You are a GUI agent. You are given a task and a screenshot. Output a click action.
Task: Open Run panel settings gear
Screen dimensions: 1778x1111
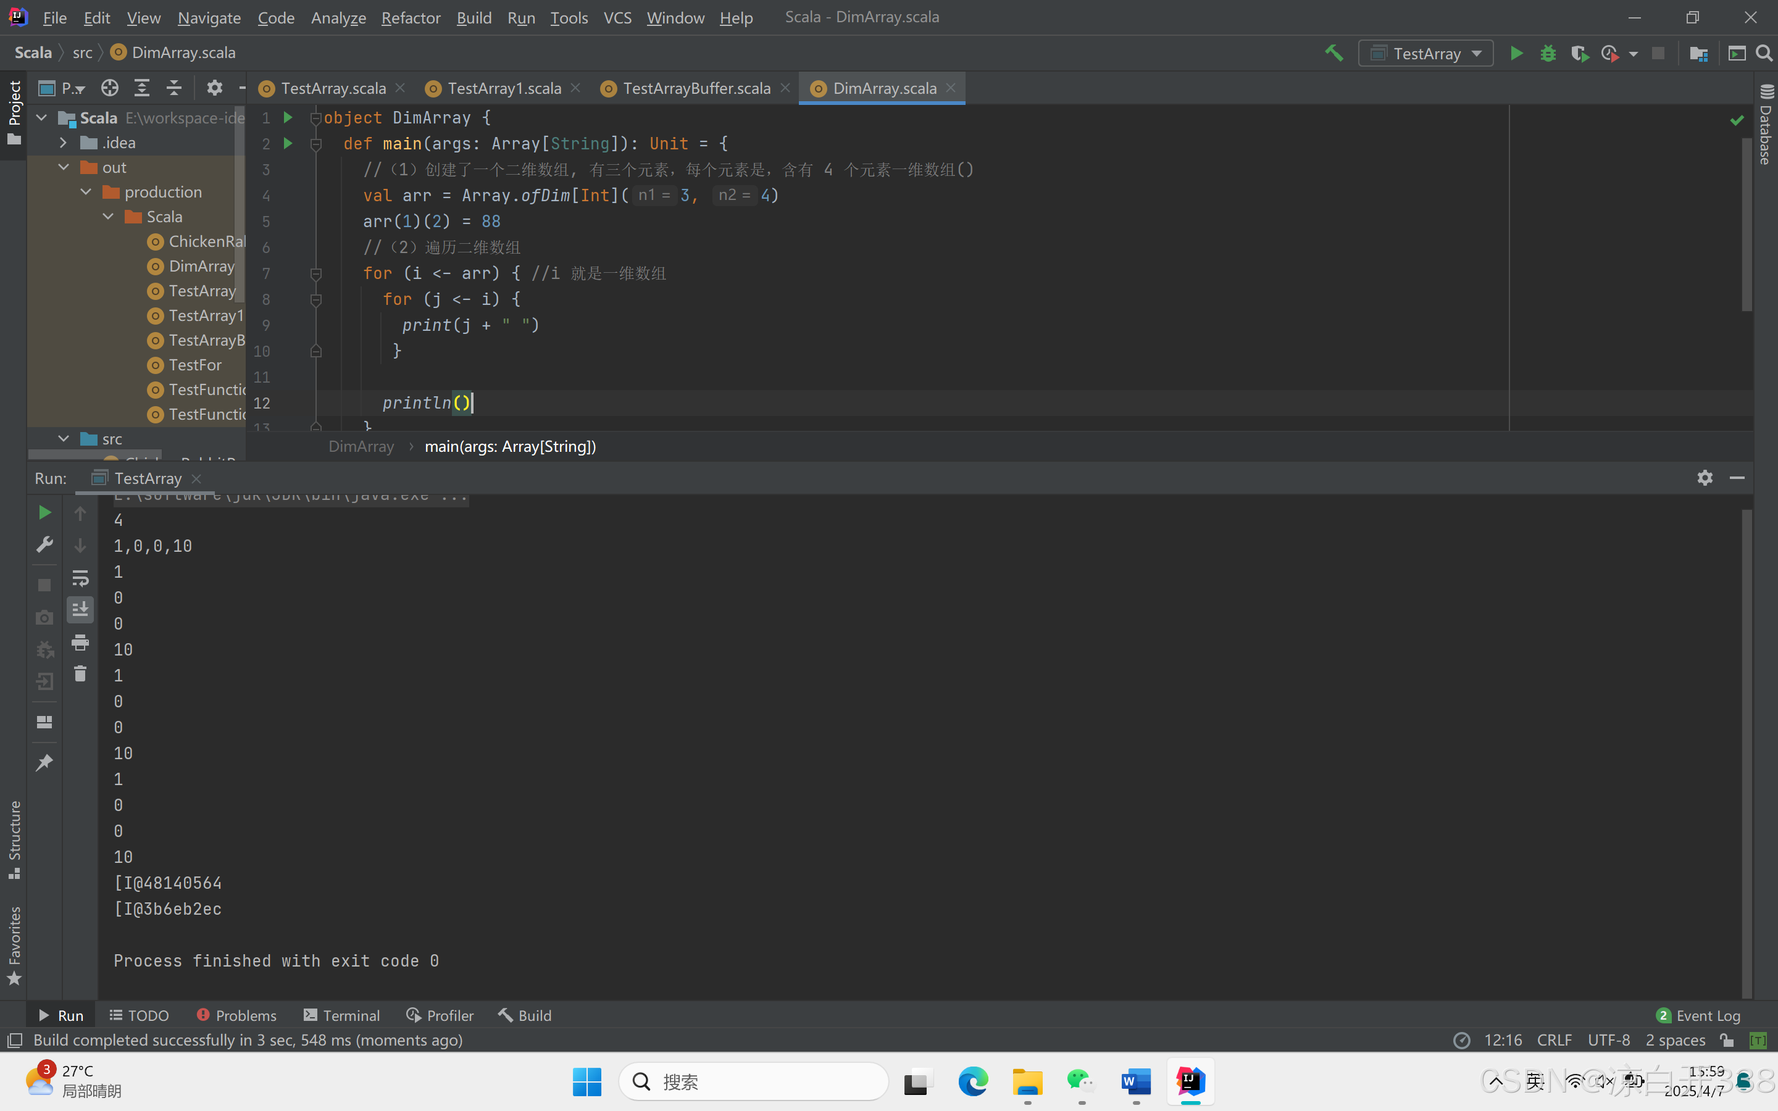1705,478
